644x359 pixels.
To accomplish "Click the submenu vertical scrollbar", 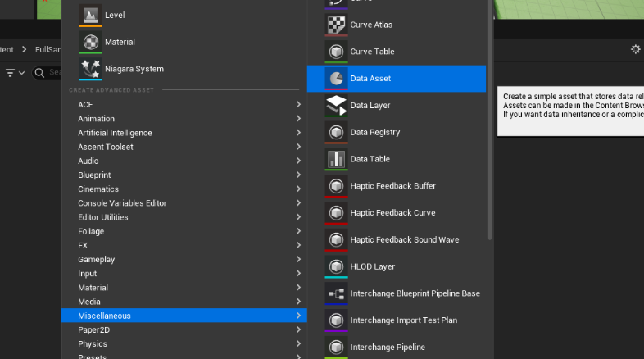I will point(490,123).
